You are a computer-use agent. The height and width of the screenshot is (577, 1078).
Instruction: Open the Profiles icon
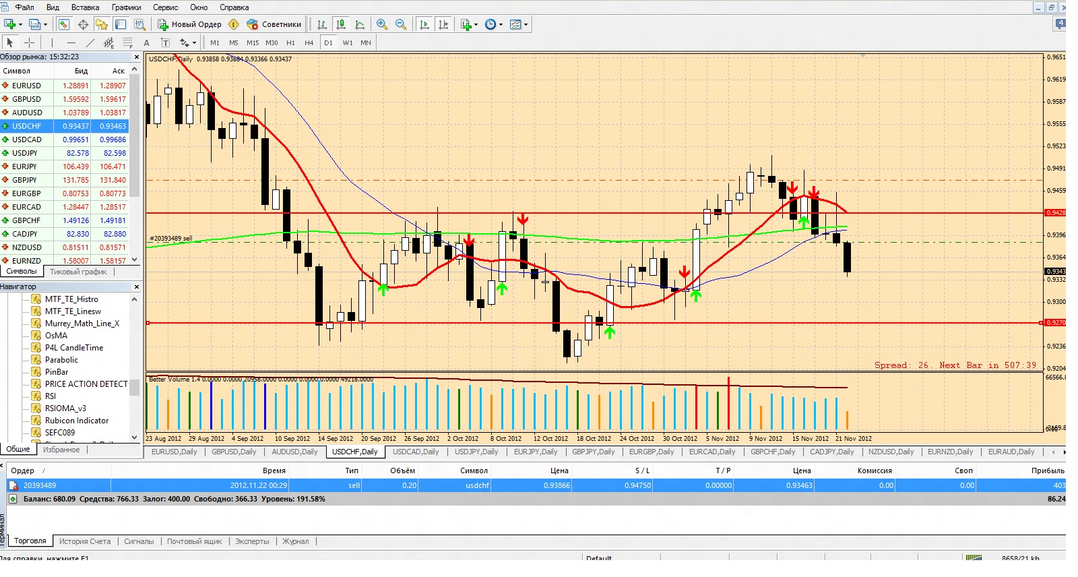(34, 24)
